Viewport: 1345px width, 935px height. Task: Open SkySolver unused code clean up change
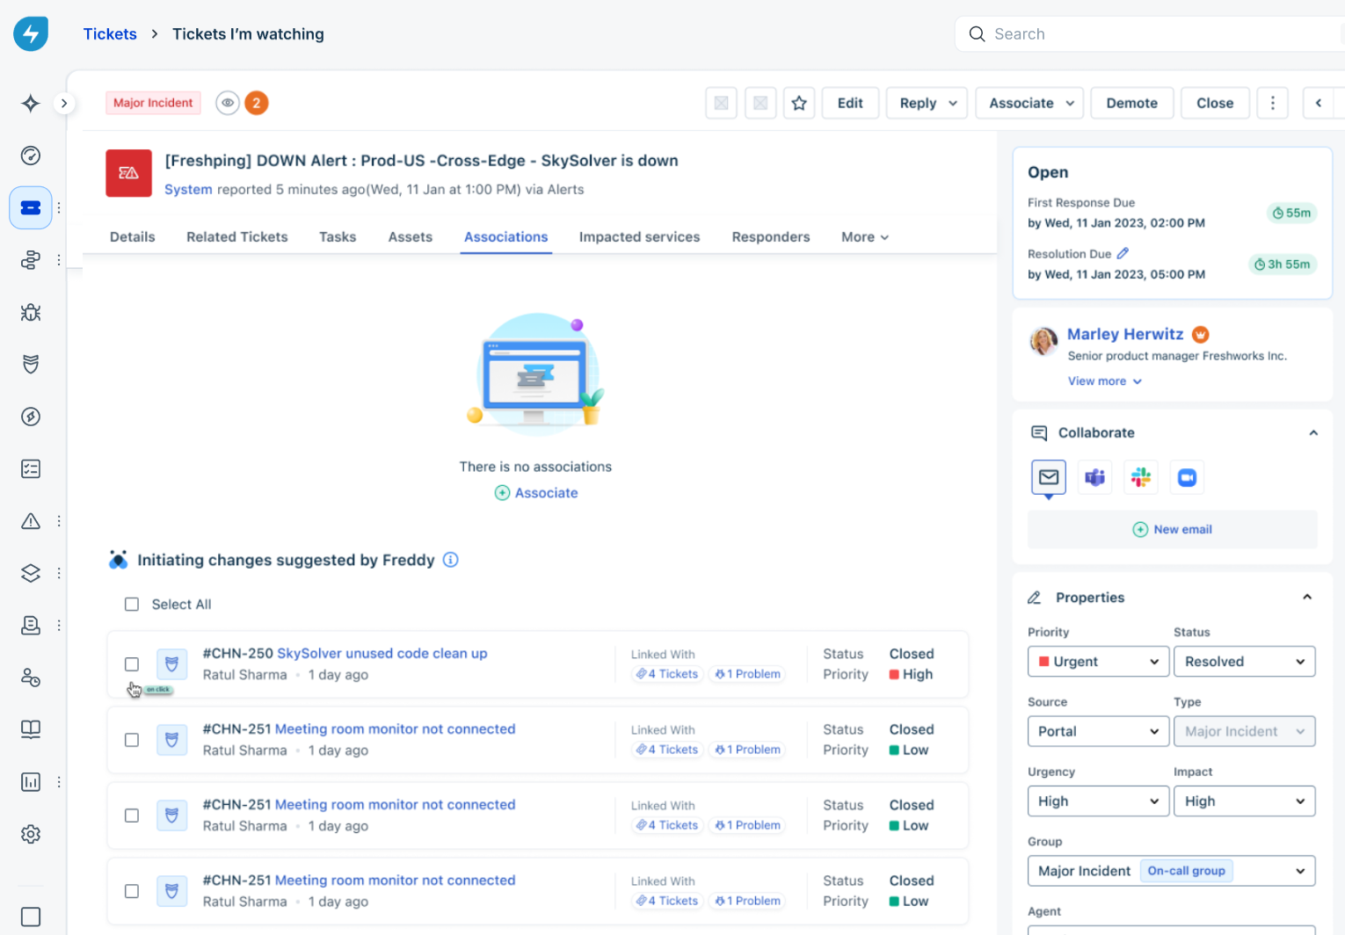tap(382, 654)
